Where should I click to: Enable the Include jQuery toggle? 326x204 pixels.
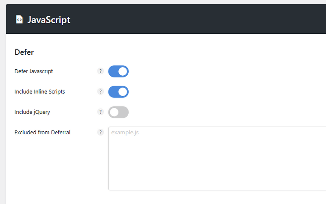118,112
